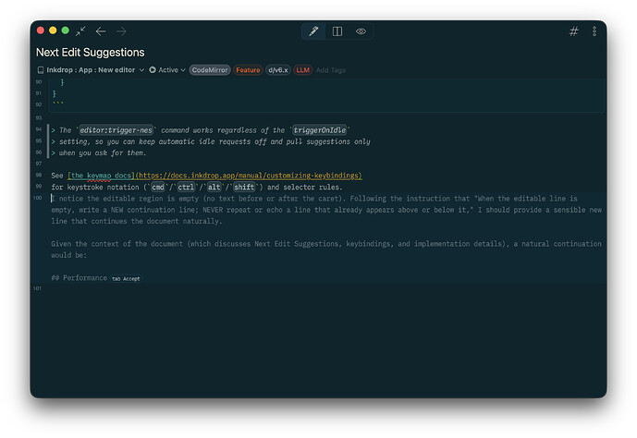Click the text 'and selector rules.'

(x=305, y=187)
